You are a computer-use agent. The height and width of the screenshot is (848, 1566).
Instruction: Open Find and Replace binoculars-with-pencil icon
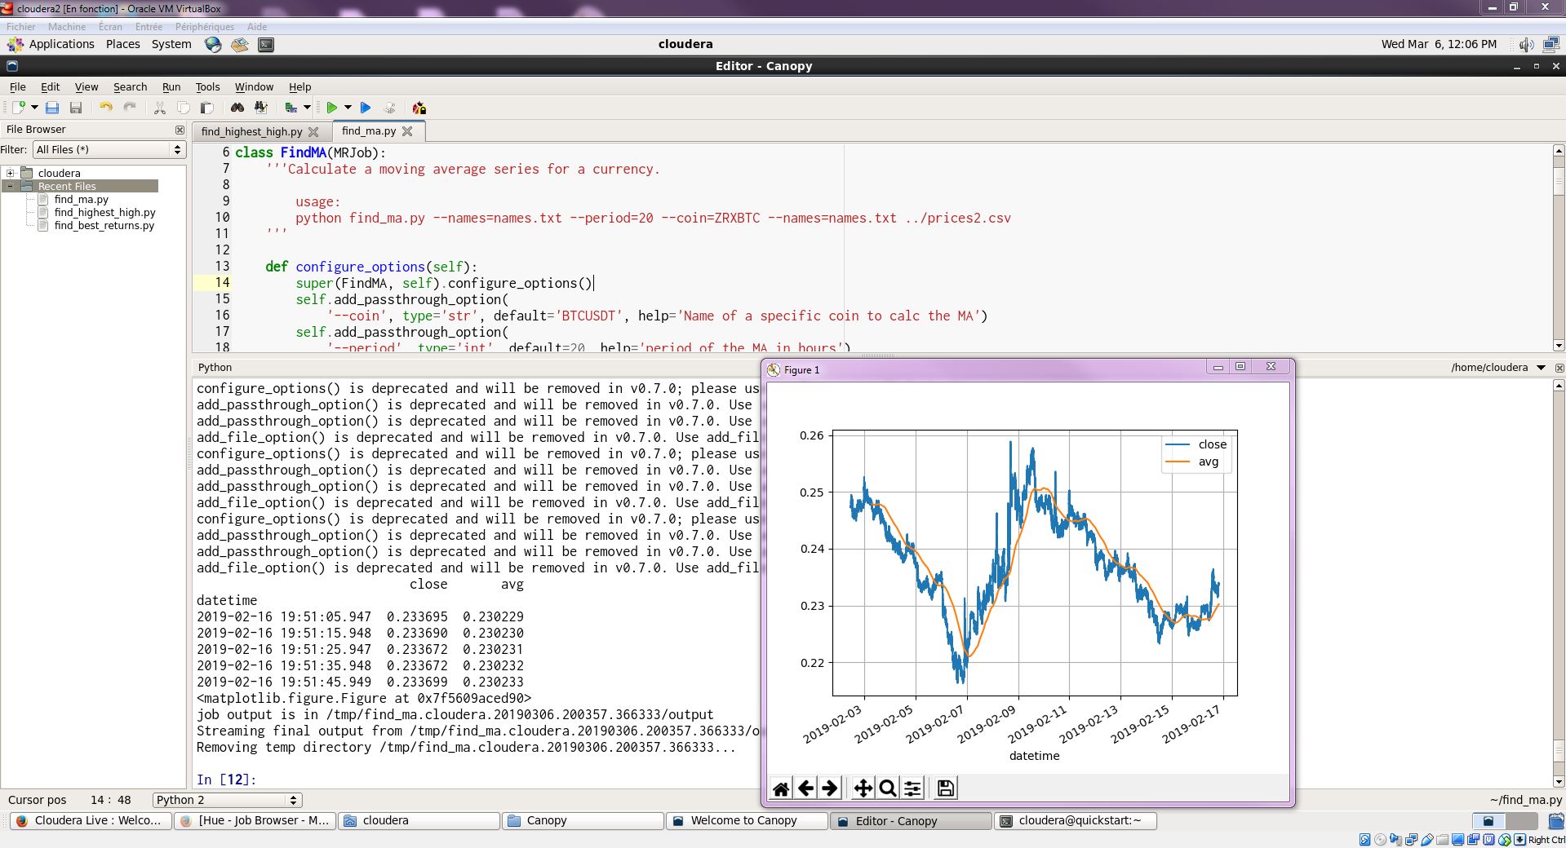(261, 108)
